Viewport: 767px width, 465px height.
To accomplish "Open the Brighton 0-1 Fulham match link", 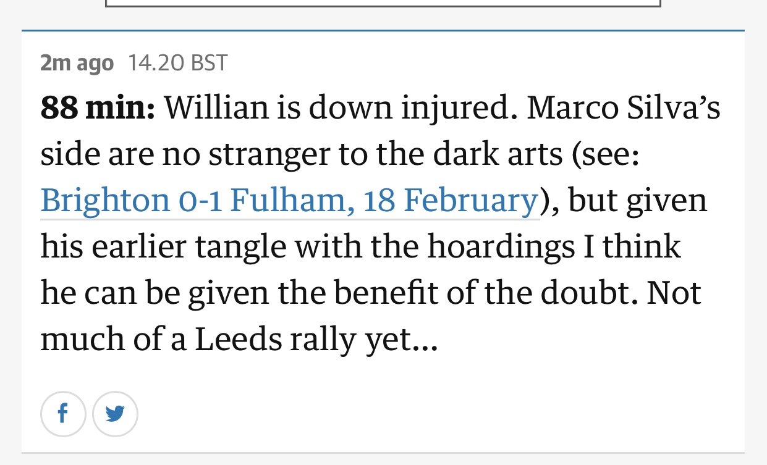I will [x=290, y=200].
